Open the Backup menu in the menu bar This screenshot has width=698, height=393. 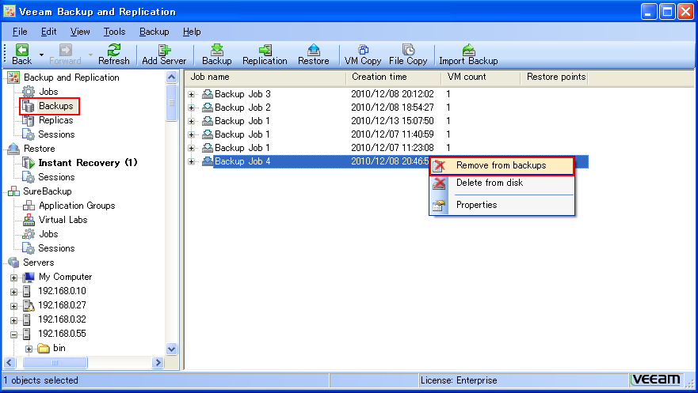pyautogui.click(x=154, y=32)
